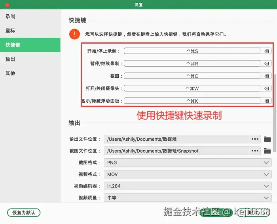The height and width of the screenshot is (224, 277).
Task: Open the Snapshot location folder icon
Action: (x=267, y=151)
